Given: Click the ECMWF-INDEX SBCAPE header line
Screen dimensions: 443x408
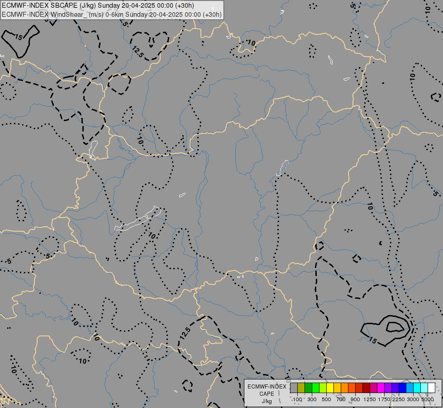Looking at the screenshot, I should pos(98,5).
